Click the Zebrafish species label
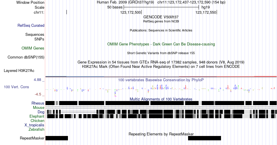The image size is (277, 145). [36, 129]
